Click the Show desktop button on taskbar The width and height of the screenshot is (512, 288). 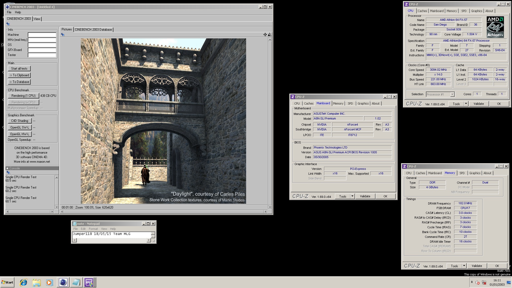pos(509,282)
